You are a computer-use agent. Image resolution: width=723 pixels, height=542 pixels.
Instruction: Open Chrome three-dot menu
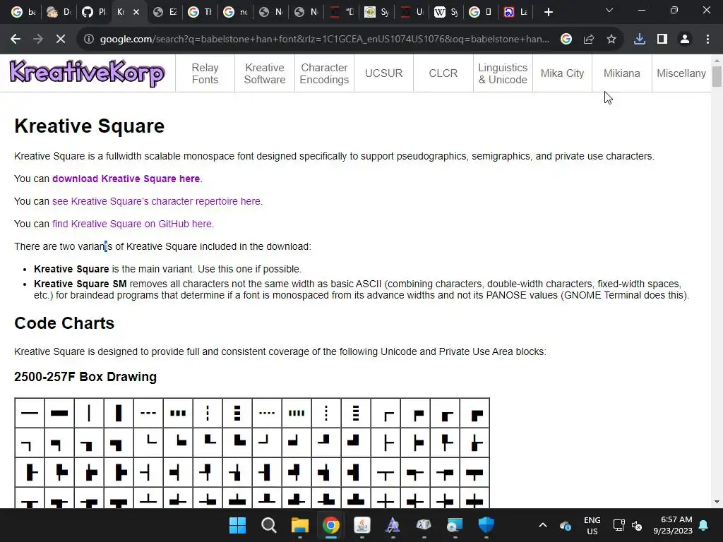pyautogui.click(x=707, y=40)
